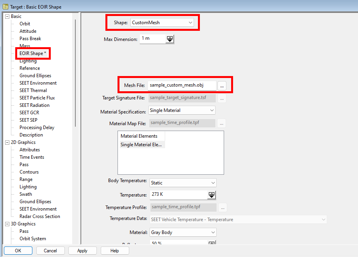Open Help for this dialog
Screen dimensions: 358x257
114,250
